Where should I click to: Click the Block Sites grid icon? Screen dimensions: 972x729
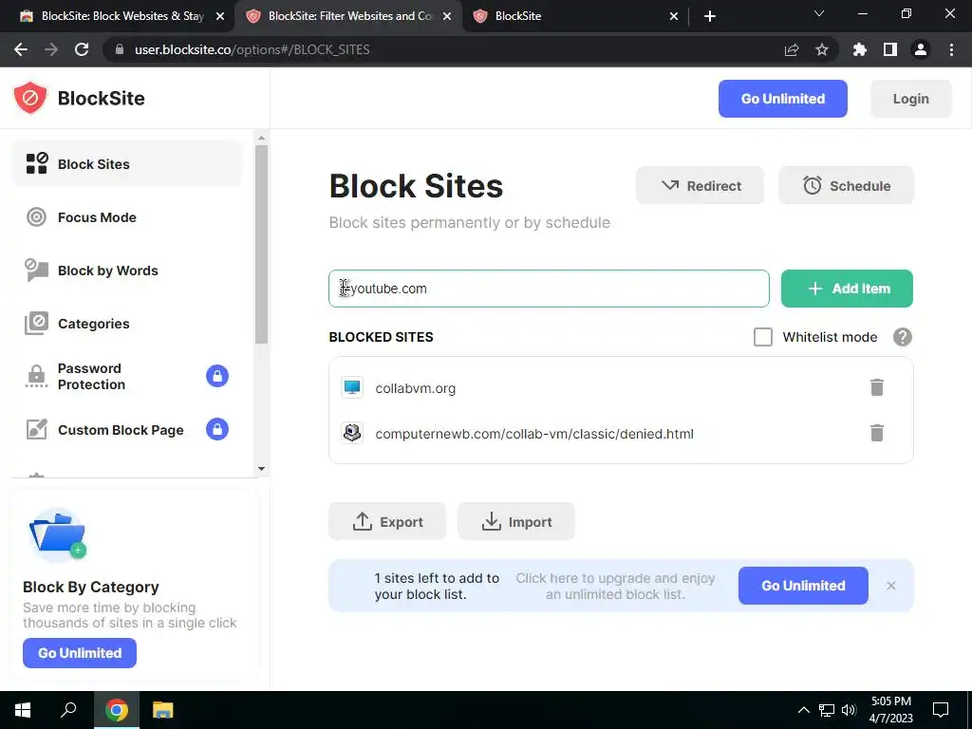(37, 163)
